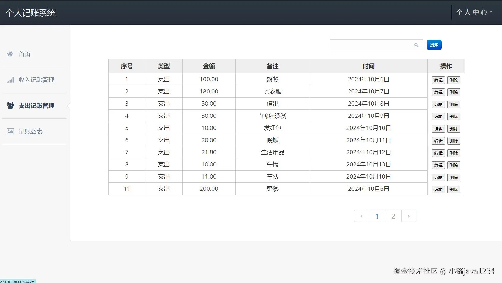Select page 1 in pagination
The image size is (502, 283).
(377, 216)
